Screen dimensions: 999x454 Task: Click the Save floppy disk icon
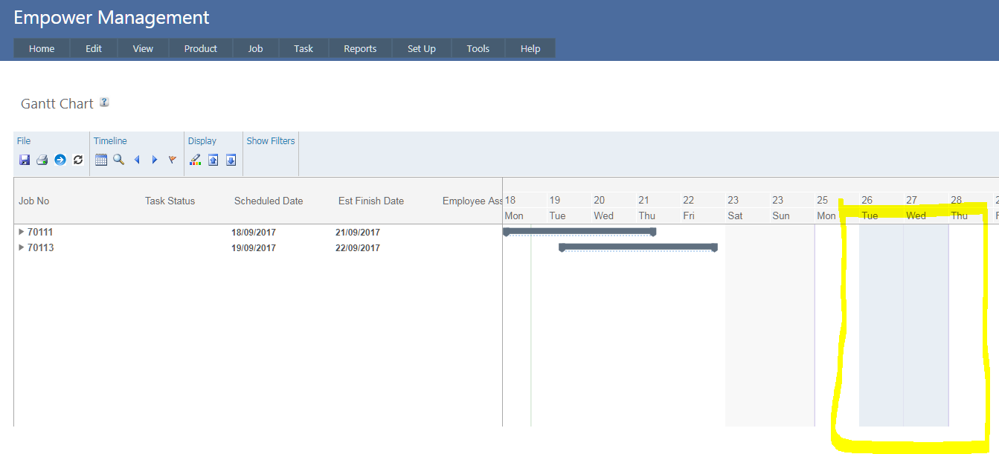pyautogui.click(x=25, y=160)
